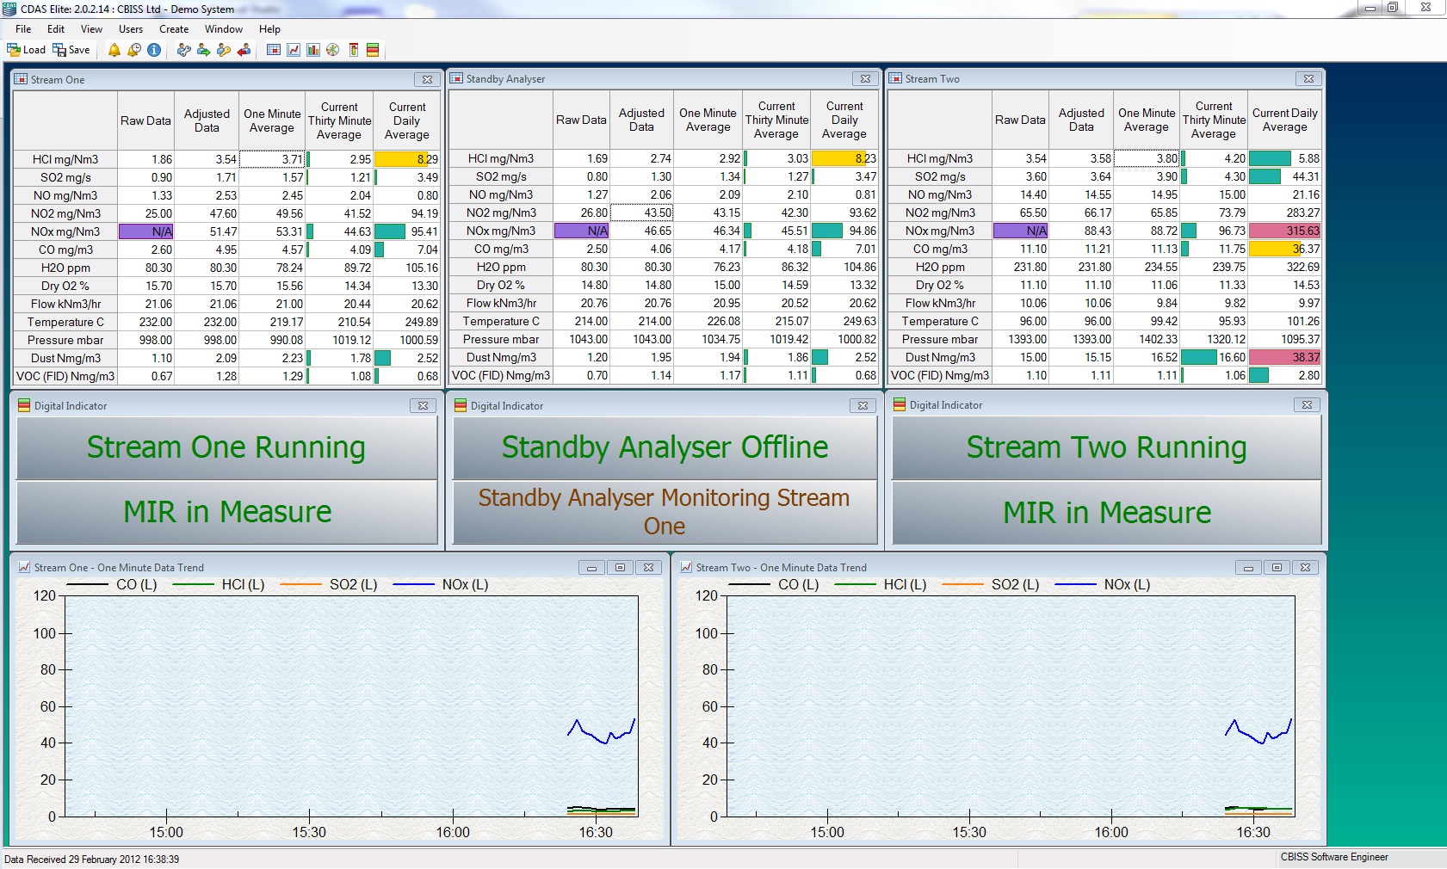Image resolution: width=1447 pixels, height=869 pixels.
Task: Click the user key password icon
Action: click(x=224, y=50)
